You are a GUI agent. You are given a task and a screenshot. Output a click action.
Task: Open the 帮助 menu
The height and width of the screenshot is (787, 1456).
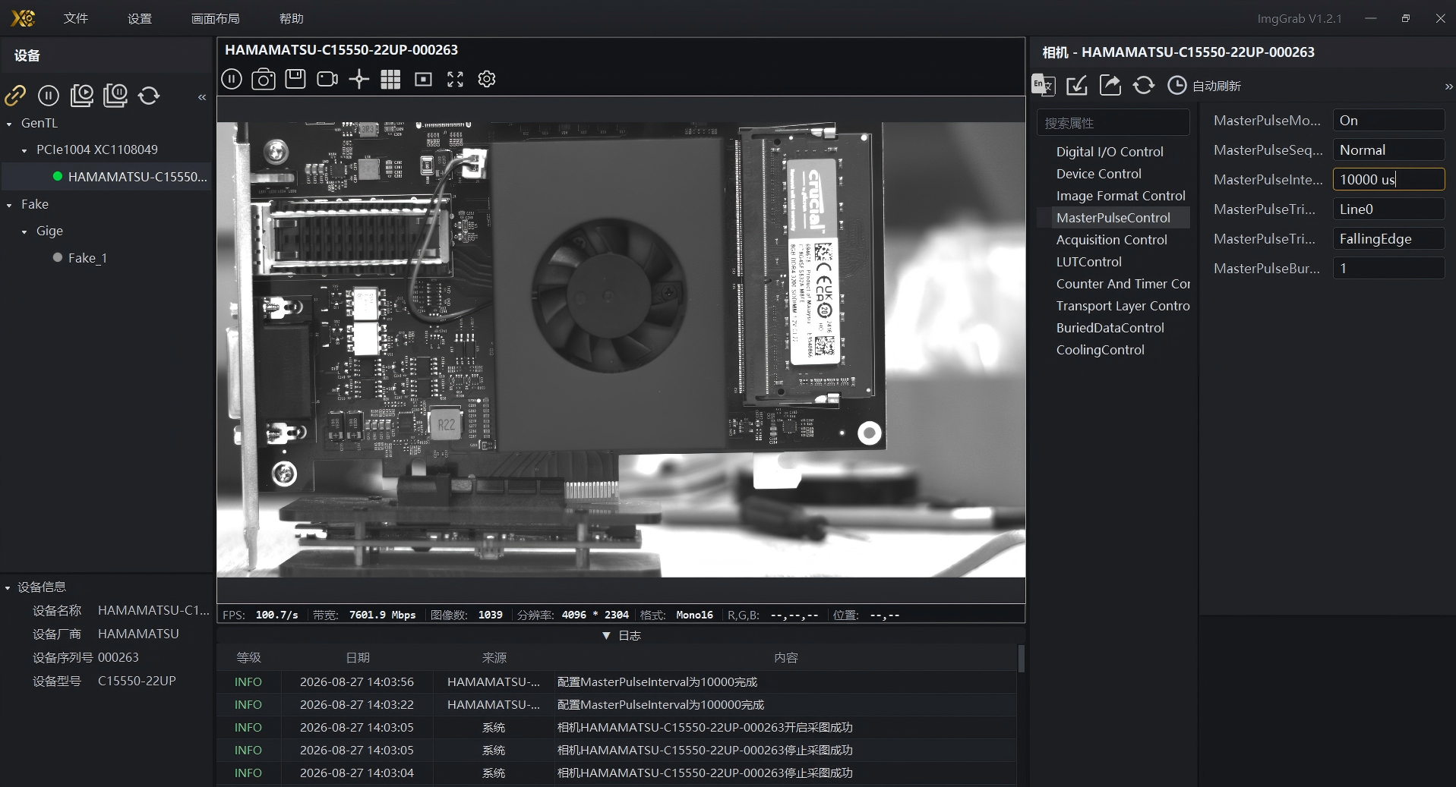292,18
